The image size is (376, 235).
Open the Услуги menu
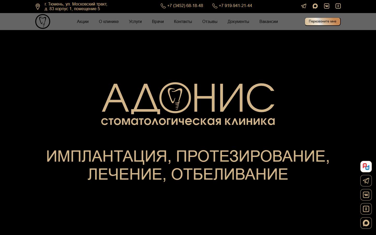point(135,22)
